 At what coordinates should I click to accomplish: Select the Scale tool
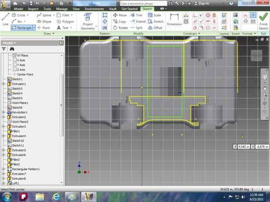point(155,15)
